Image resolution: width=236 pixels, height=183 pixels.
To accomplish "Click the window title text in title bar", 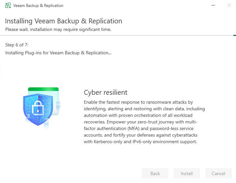I will (x=38, y=6).
